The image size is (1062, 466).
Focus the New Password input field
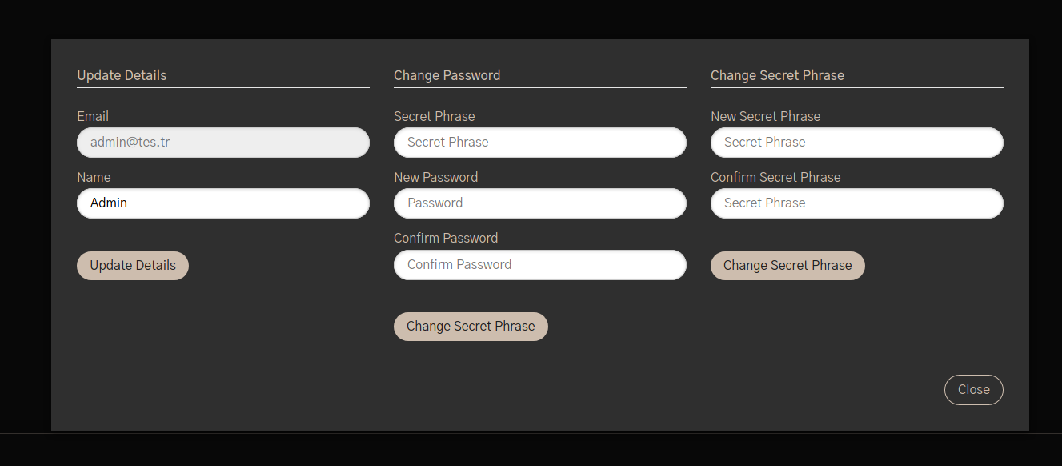point(540,203)
